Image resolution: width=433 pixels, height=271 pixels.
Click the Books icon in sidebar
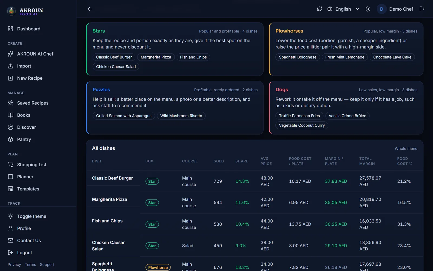tap(11, 115)
